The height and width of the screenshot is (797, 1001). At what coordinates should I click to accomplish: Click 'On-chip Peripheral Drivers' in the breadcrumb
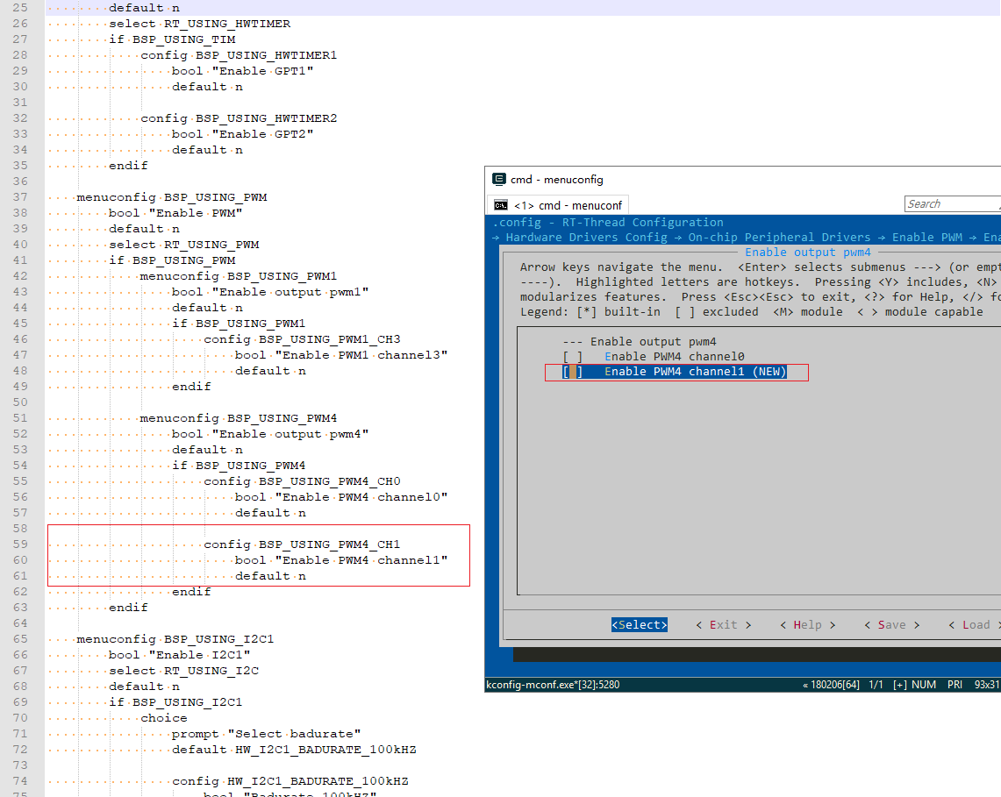[779, 238]
